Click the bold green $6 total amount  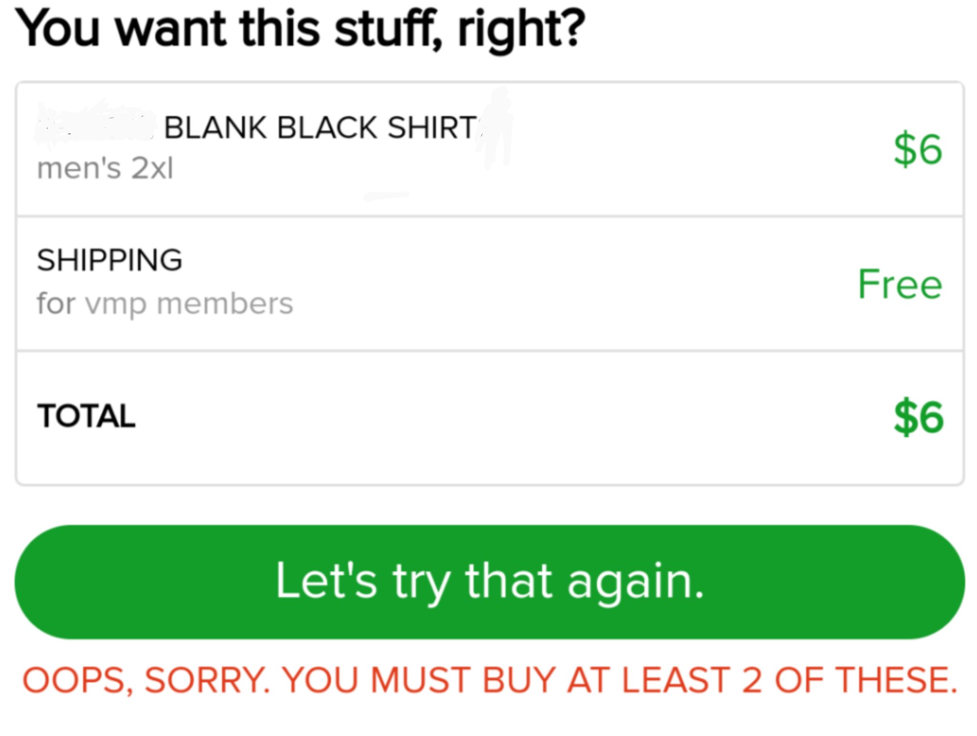(x=919, y=418)
